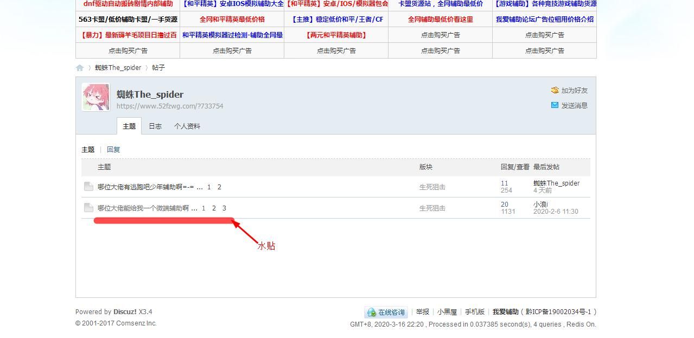
Task: Open ad 全网和平精英最低价格
Action: click(232, 19)
